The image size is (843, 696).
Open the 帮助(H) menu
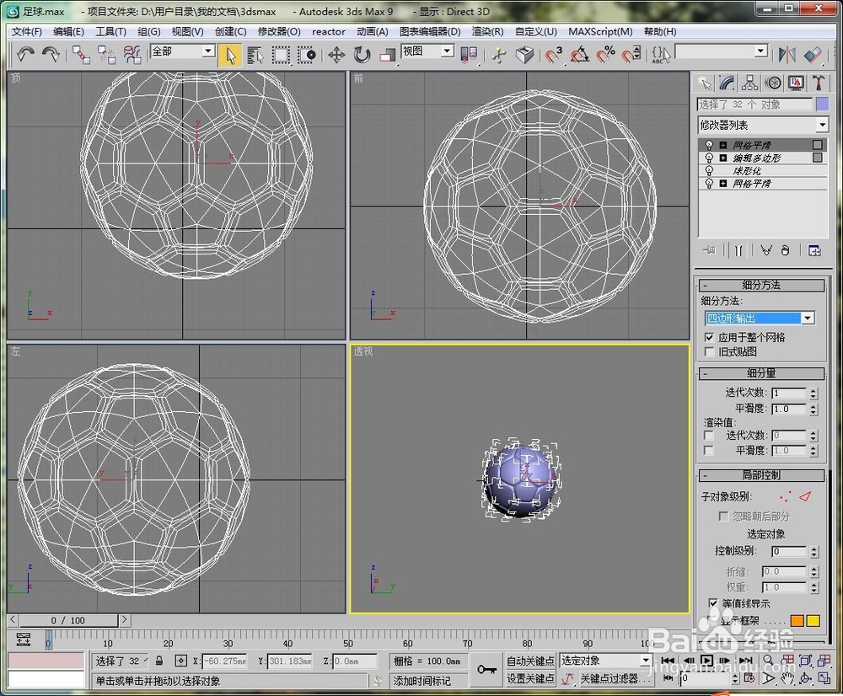point(660,32)
